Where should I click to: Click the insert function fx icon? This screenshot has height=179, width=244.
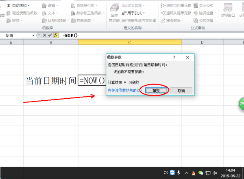55,35
